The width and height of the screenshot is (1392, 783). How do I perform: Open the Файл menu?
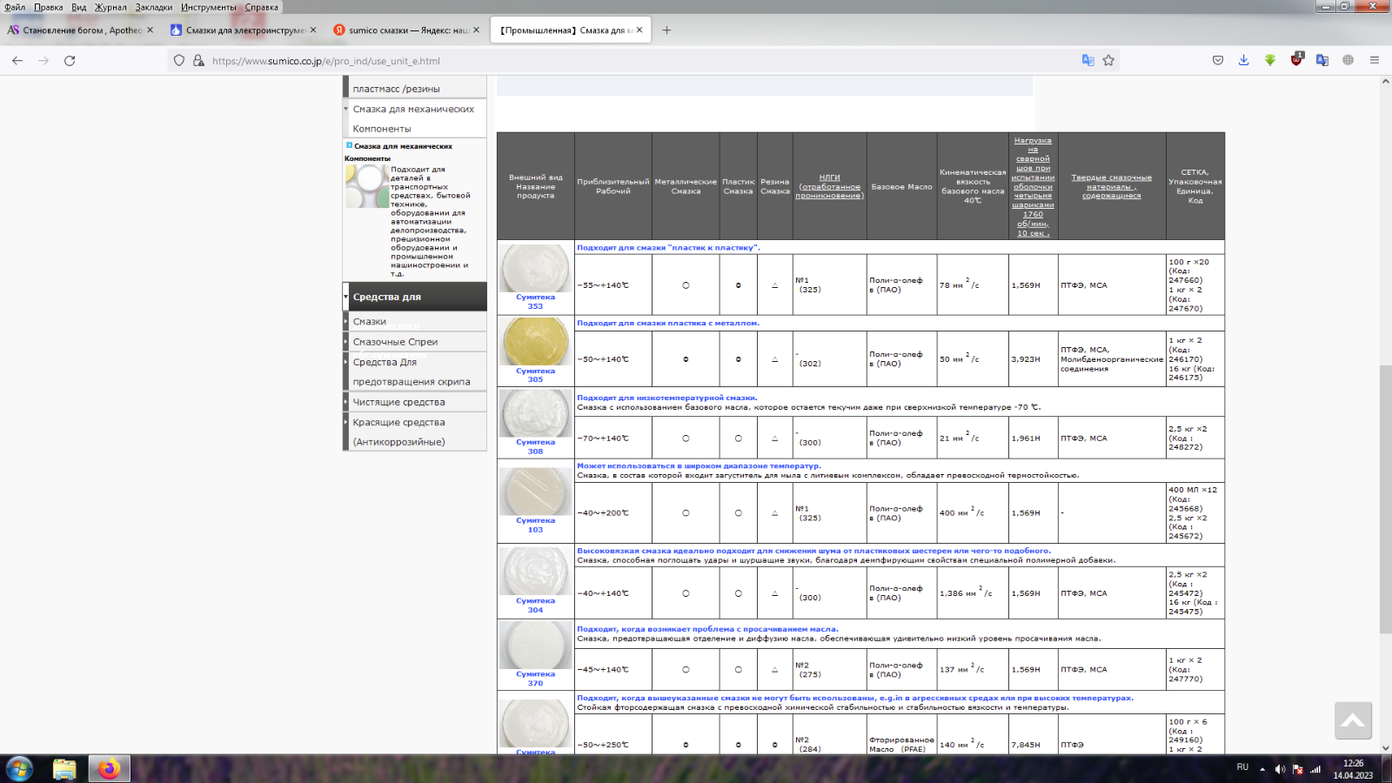tap(15, 7)
